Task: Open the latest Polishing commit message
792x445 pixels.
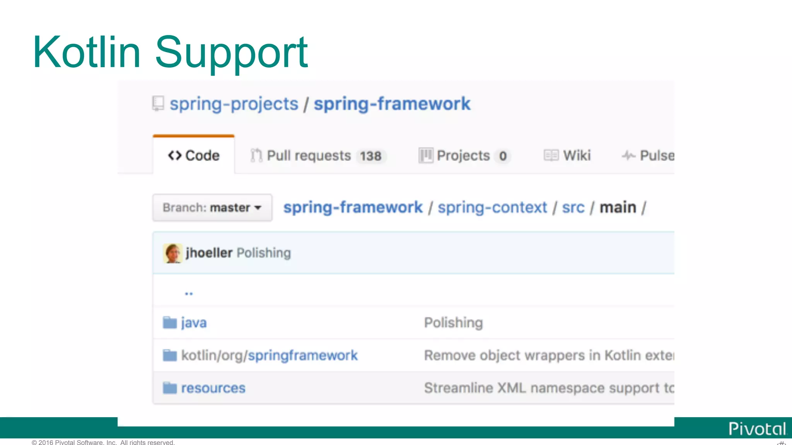Action: coord(264,253)
